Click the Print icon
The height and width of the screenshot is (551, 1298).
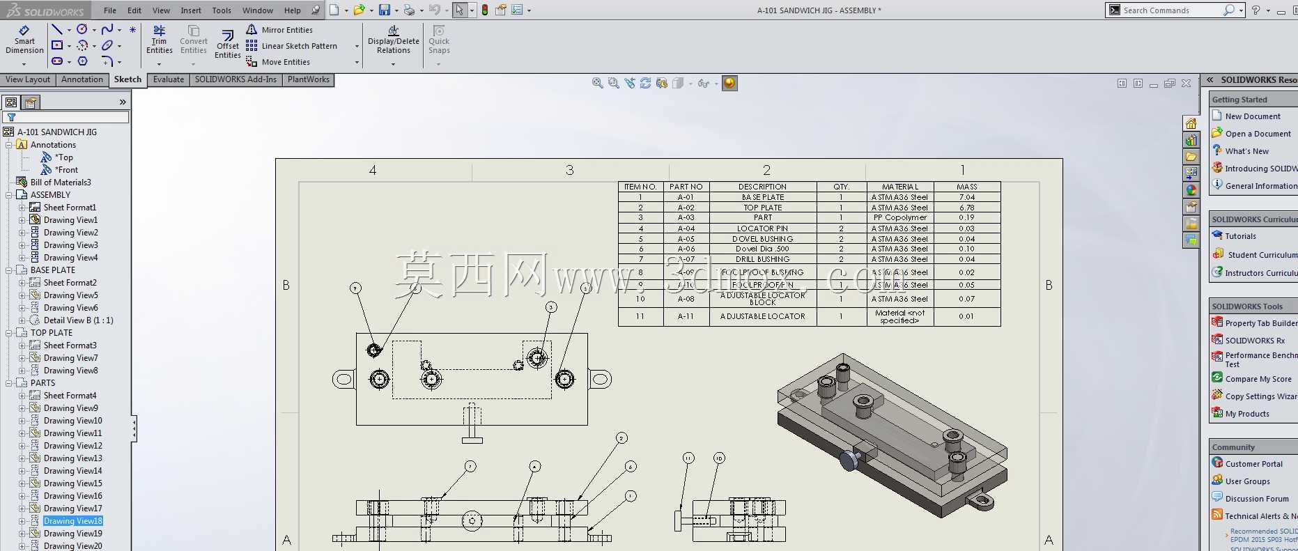(x=410, y=10)
